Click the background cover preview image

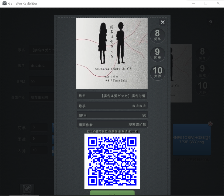pyautogui.click(x=181, y=73)
